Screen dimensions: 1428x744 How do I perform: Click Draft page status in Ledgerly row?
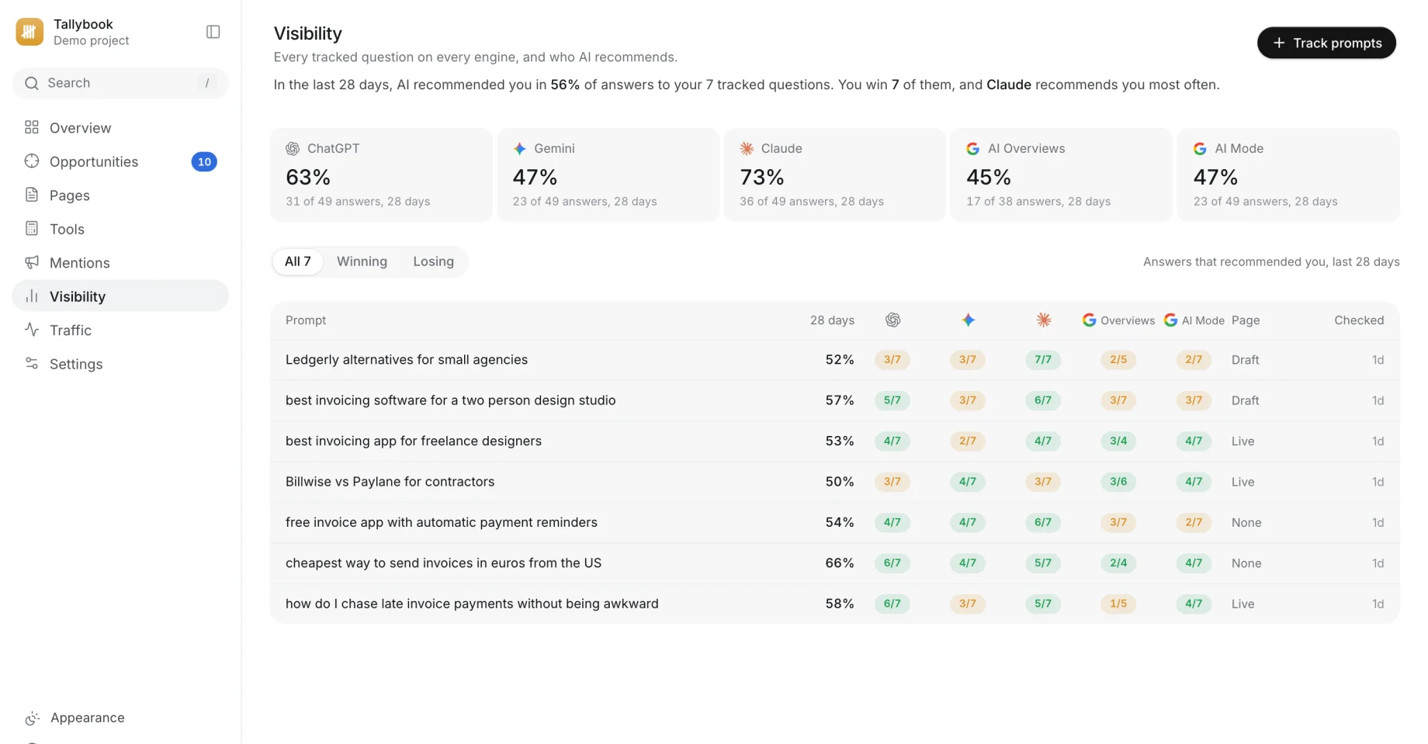(x=1245, y=360)
